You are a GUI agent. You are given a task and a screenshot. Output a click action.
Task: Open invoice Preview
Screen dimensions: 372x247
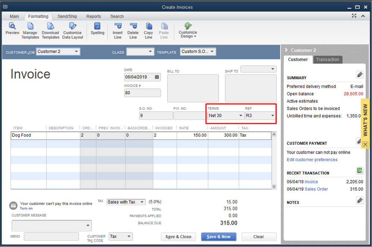[12, 28]
